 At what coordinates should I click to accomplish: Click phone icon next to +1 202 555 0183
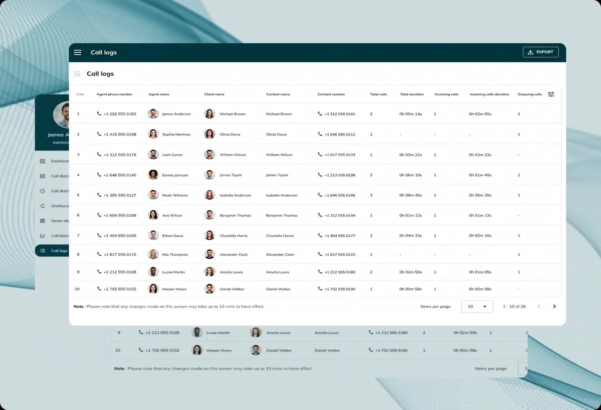click(99, 114)
